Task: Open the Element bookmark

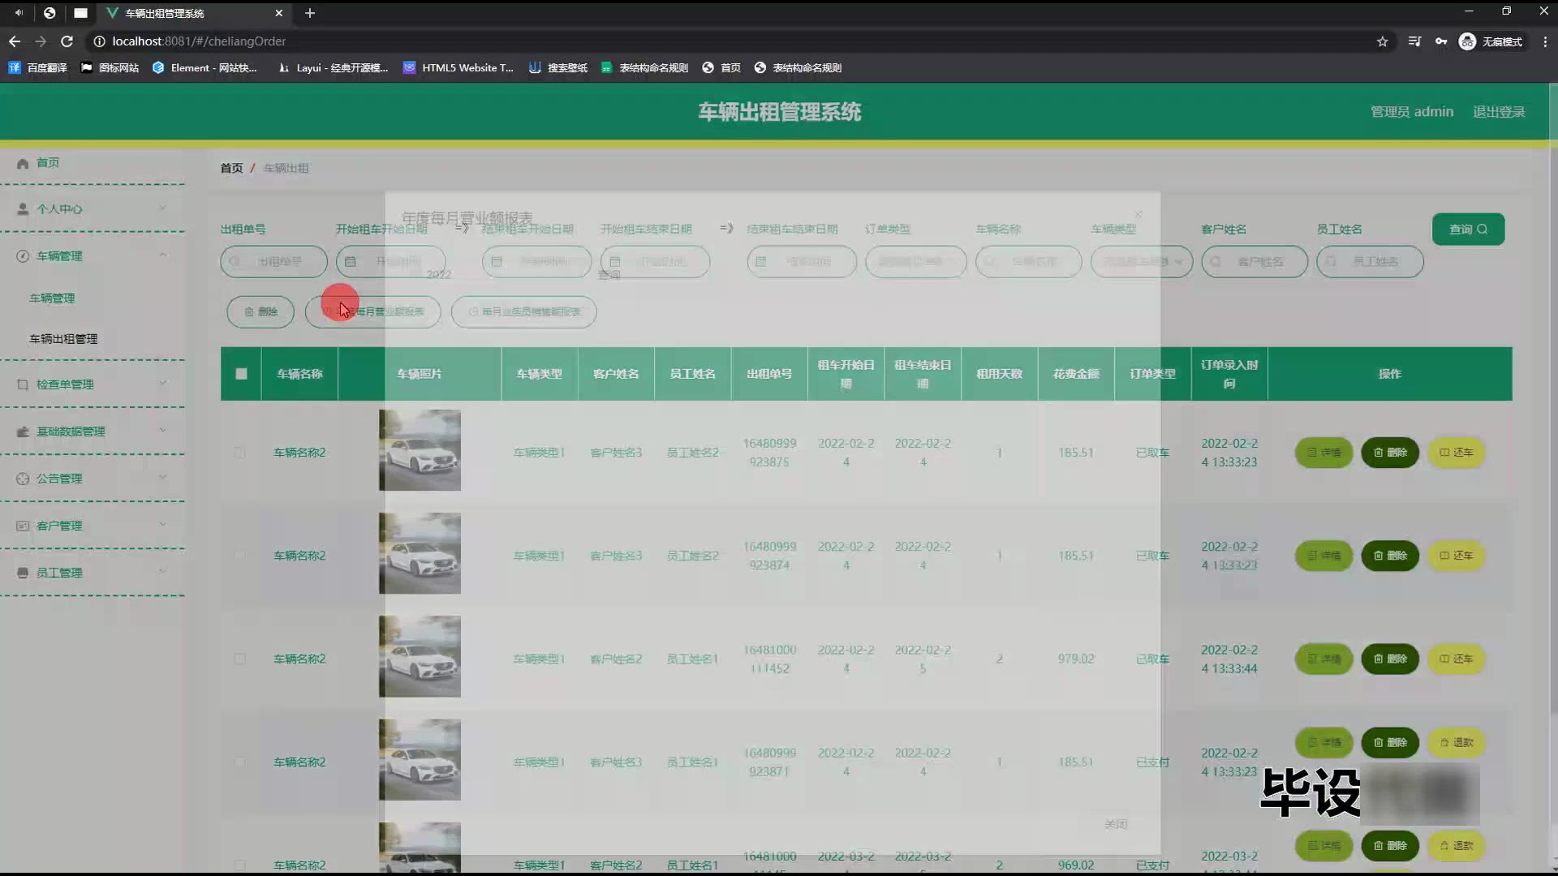Action: (204, 68)
